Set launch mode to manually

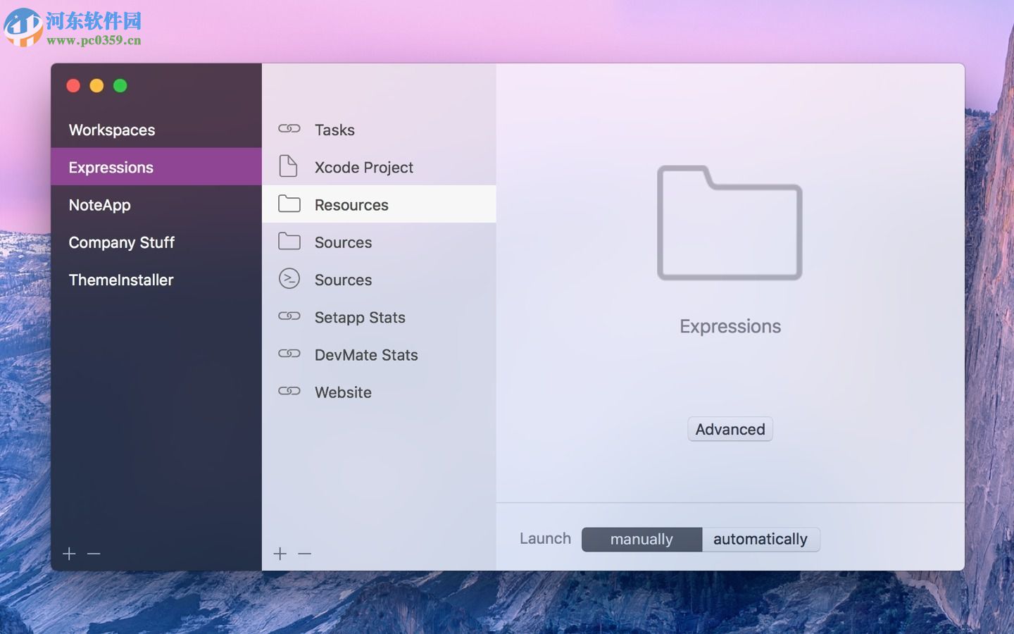point(641,539)
